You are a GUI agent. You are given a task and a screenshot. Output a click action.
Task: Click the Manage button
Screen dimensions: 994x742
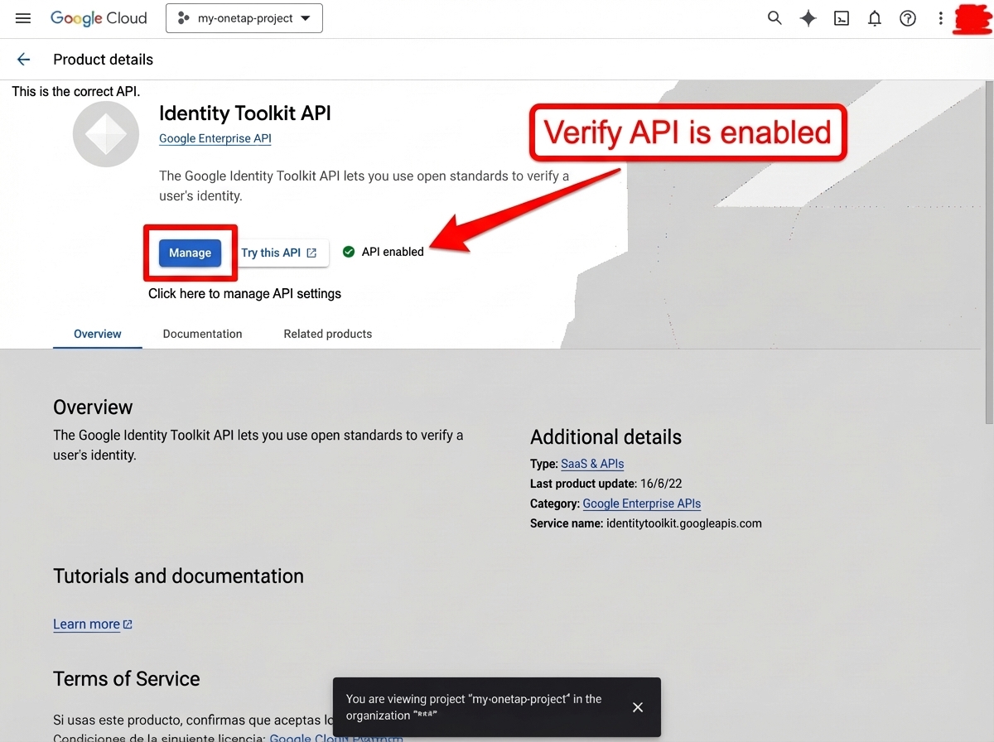pos(190,253)
